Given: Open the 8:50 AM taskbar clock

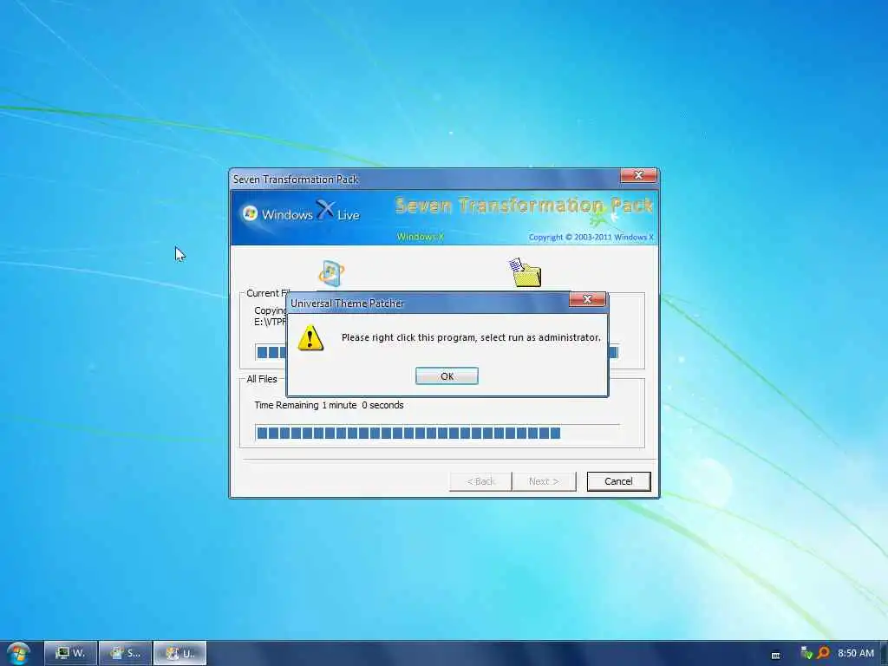Looking at the screenshot, I should tap(856, 653).
